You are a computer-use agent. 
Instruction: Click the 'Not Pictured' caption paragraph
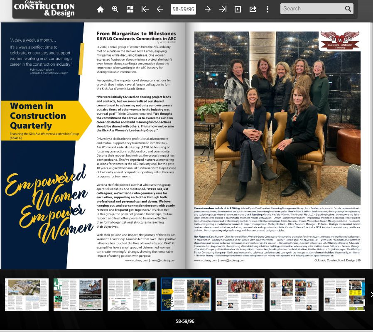[277, 246]
